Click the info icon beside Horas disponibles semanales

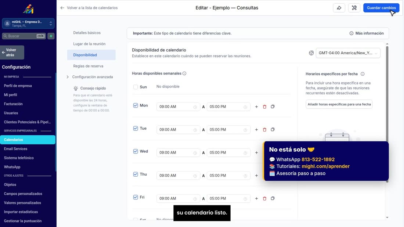click(184, 73)
